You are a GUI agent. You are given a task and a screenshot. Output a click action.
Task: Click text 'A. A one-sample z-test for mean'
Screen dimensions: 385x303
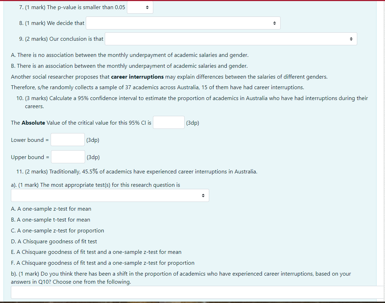click(x=51, y=209)
